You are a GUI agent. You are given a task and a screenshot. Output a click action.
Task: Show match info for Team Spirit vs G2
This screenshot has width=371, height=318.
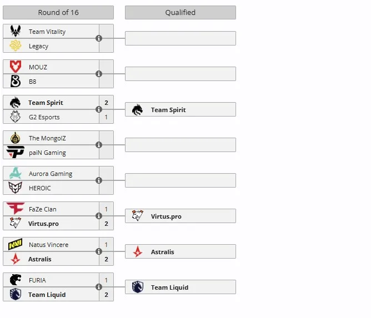click(99, 109)
